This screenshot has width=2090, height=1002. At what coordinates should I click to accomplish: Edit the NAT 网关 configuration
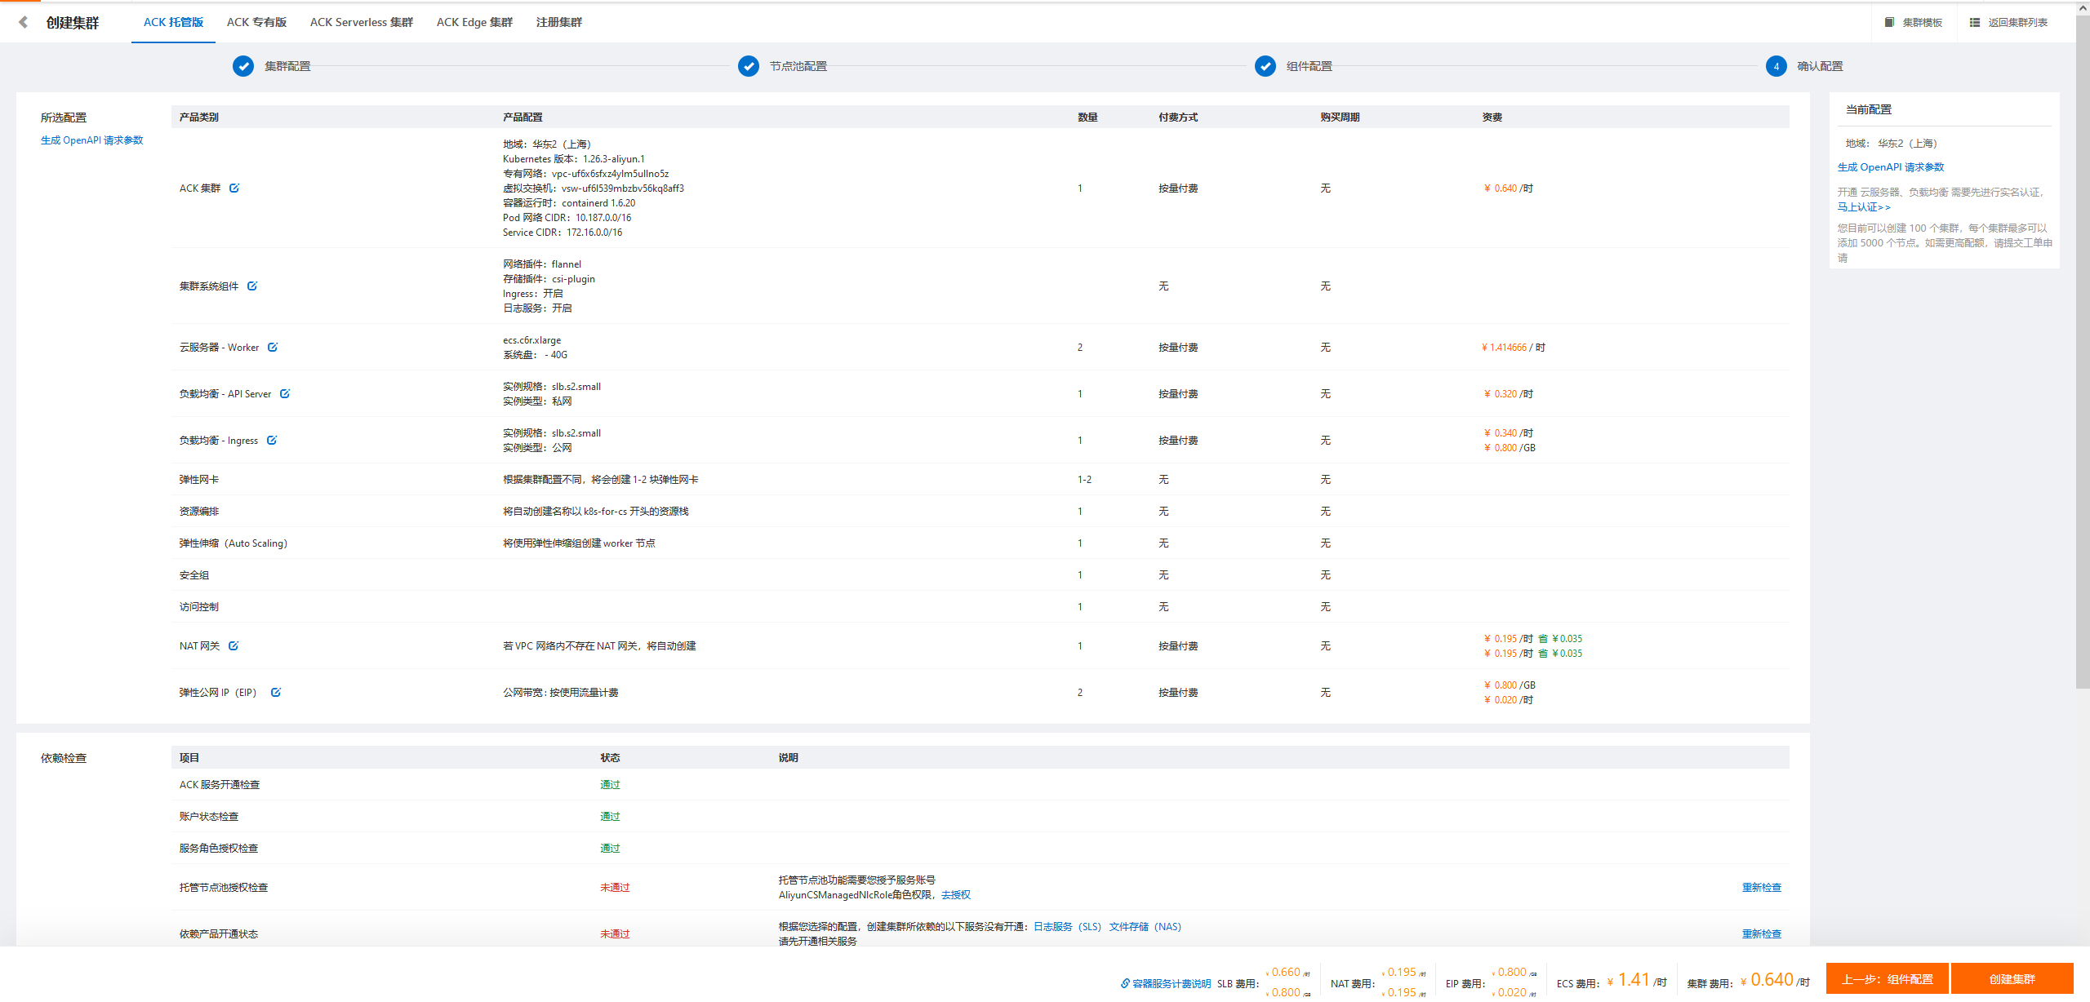click(233, 645)
